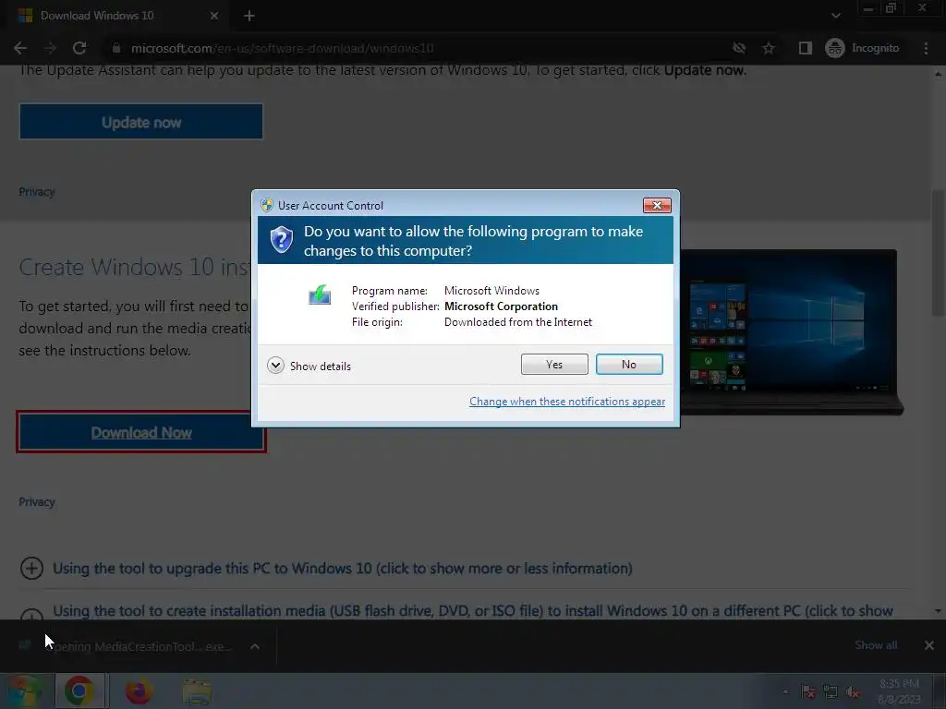946x709 pixels.
Task: Click the Incognito profile indicator
Action: (x=862, y=48)
